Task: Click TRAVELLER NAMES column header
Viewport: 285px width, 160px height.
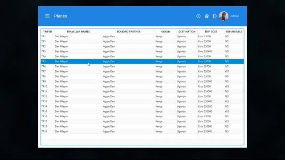Action: tap(78, 32)
